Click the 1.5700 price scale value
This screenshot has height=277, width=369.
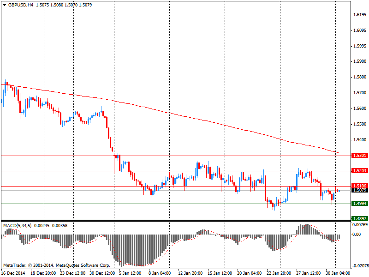pos(360,93)
